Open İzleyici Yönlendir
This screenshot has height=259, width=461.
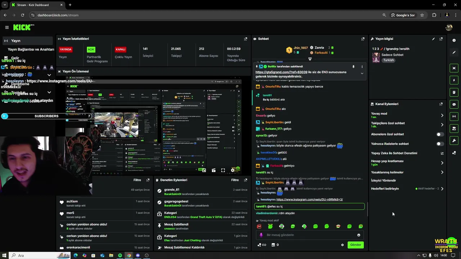[384, 181]
